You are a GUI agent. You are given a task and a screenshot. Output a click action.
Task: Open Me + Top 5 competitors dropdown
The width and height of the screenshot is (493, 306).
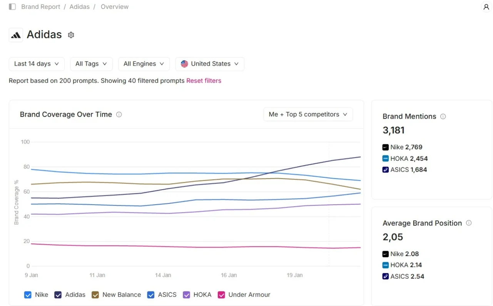point(308,114)
